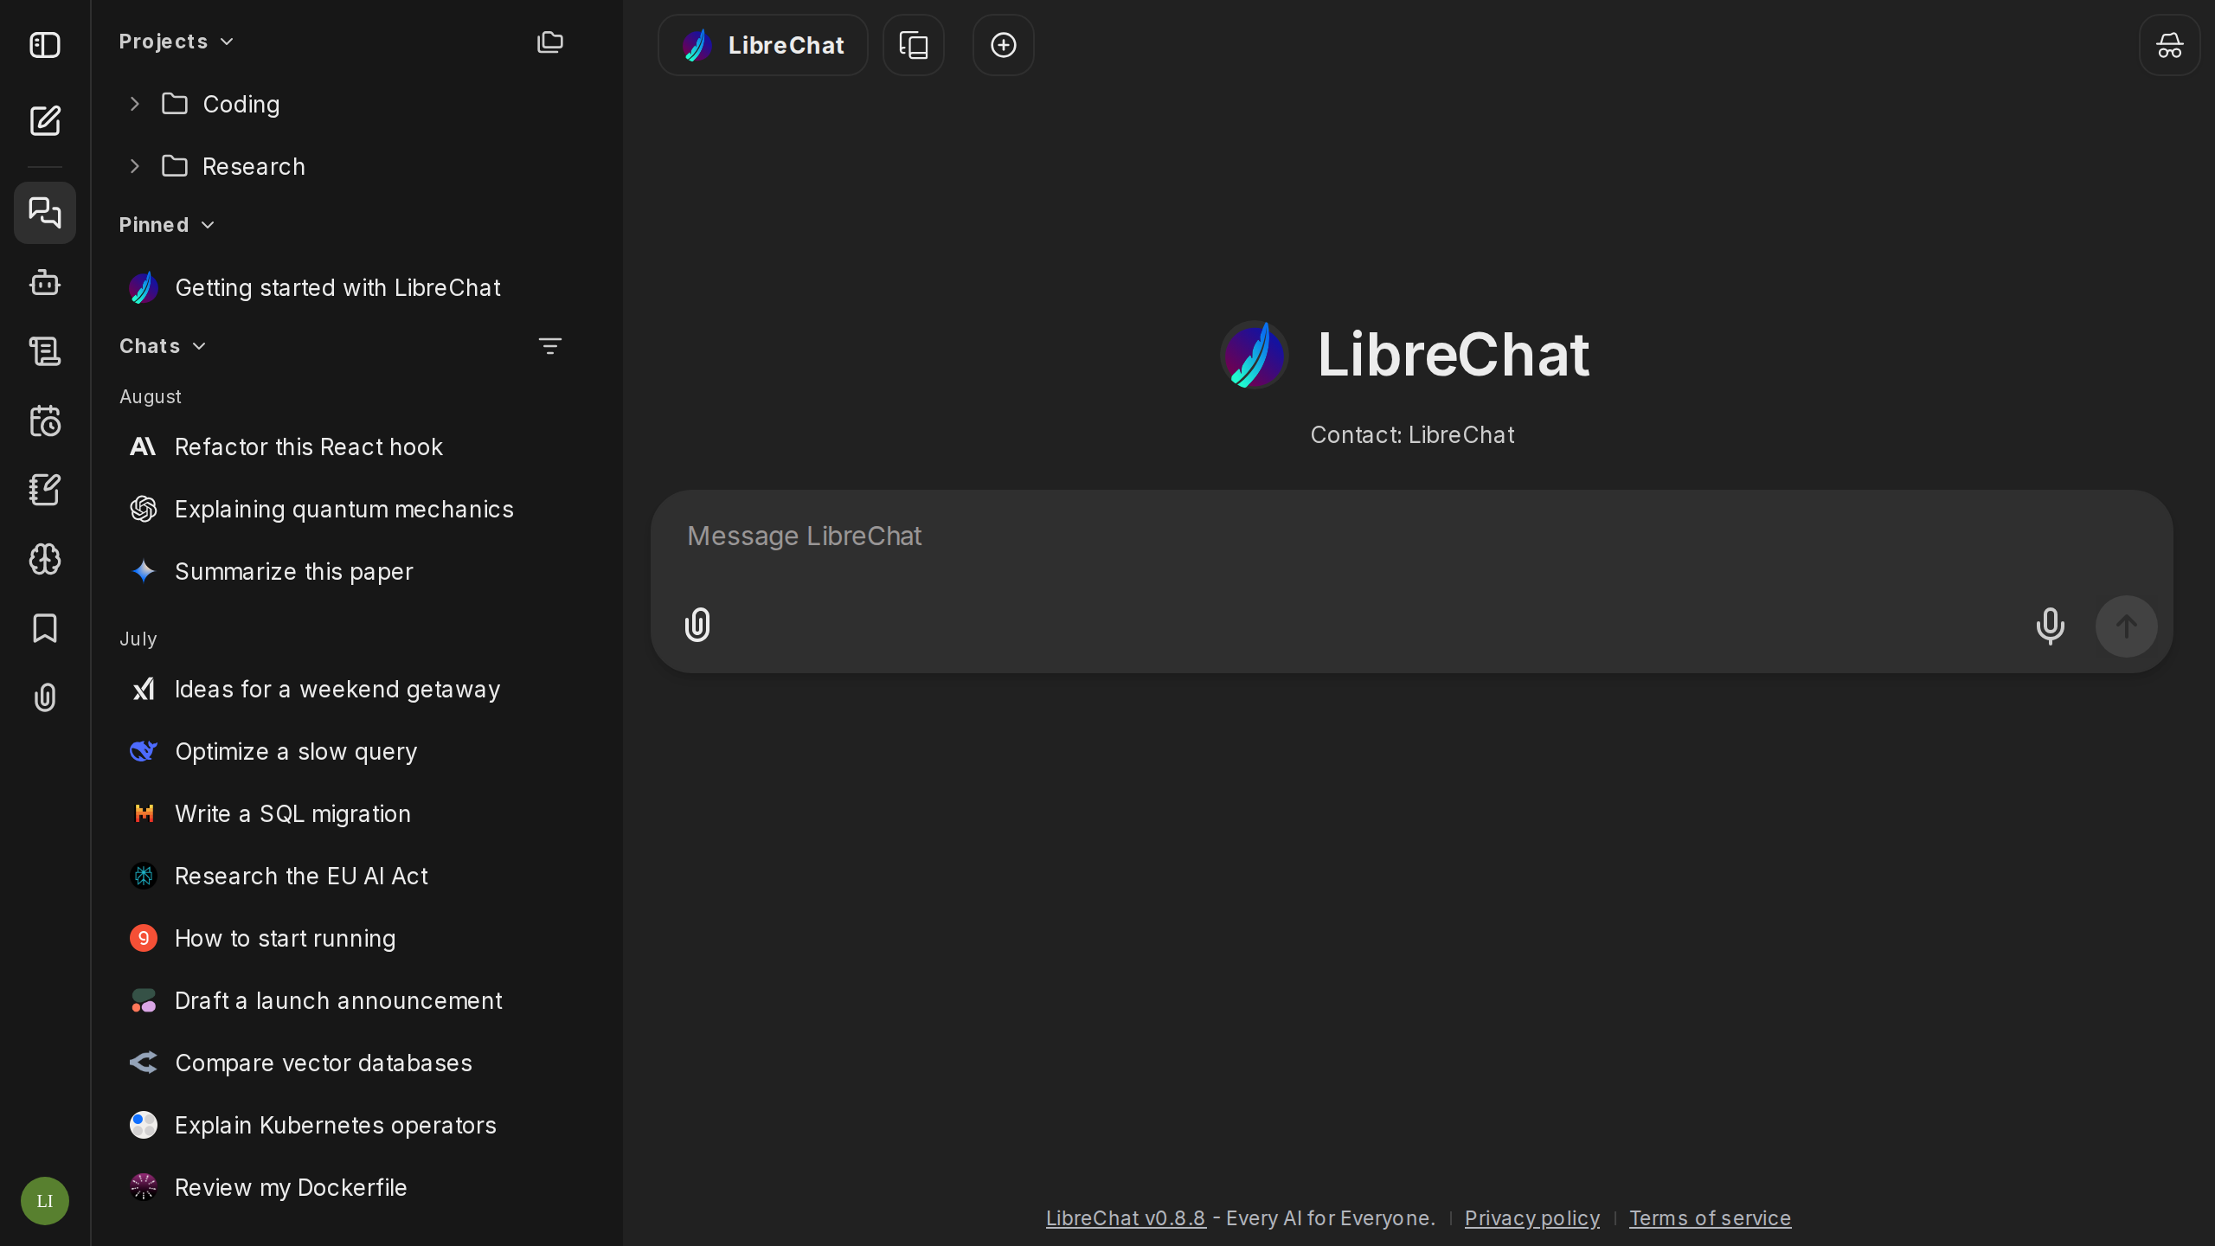Open the LibreChat model selector
Image resolution: width=2215 pixels, height=1246 pixels.
(763, 45)
